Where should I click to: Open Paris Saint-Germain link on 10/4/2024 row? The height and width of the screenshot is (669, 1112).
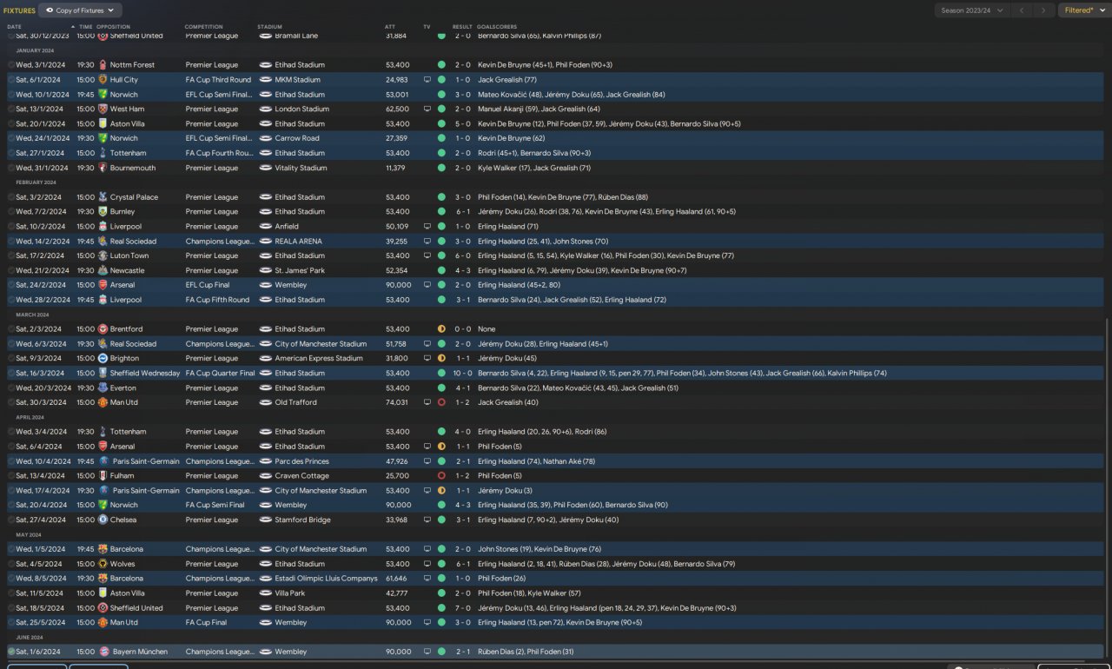(146, 461)
